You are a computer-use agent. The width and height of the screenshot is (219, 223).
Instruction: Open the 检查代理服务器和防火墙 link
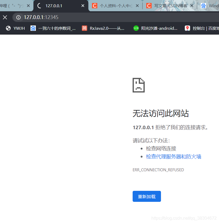(173, 157)
